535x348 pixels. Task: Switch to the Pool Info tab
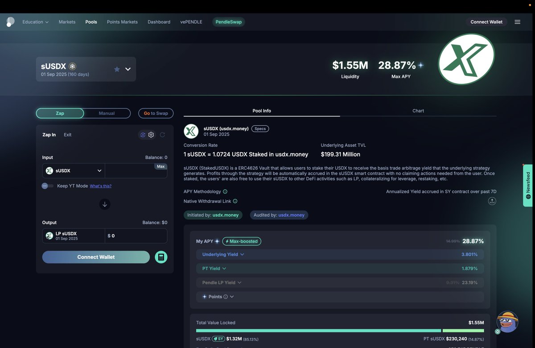click(262, 111)
